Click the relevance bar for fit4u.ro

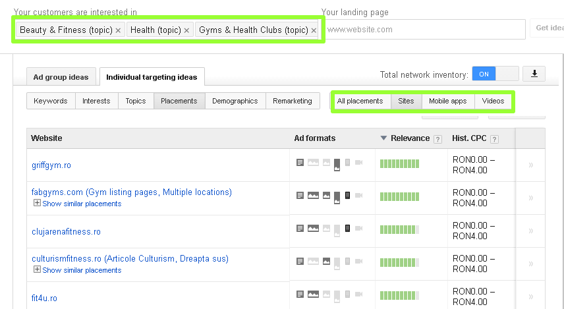(x=400, y=296)
